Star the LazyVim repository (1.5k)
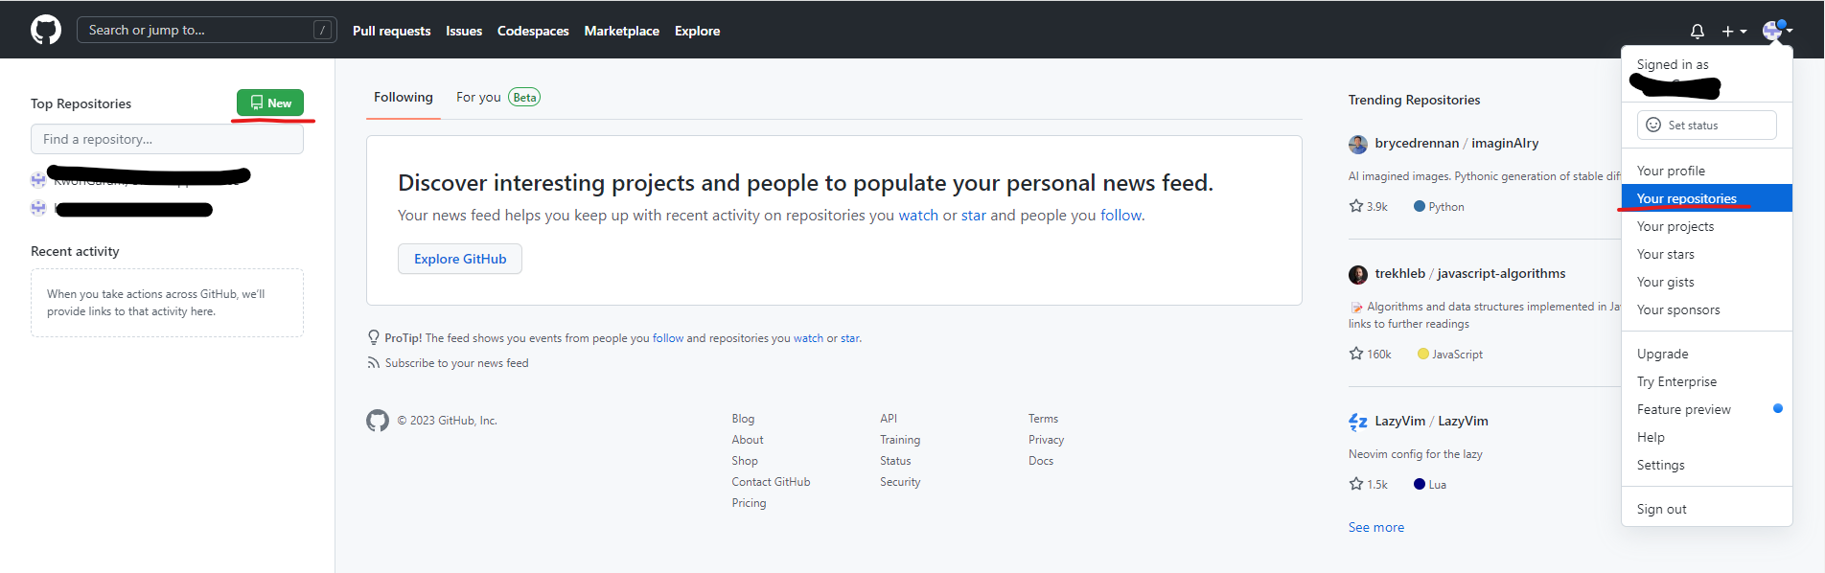The width and height of the screenshot is (1825, 573). 1368,484
